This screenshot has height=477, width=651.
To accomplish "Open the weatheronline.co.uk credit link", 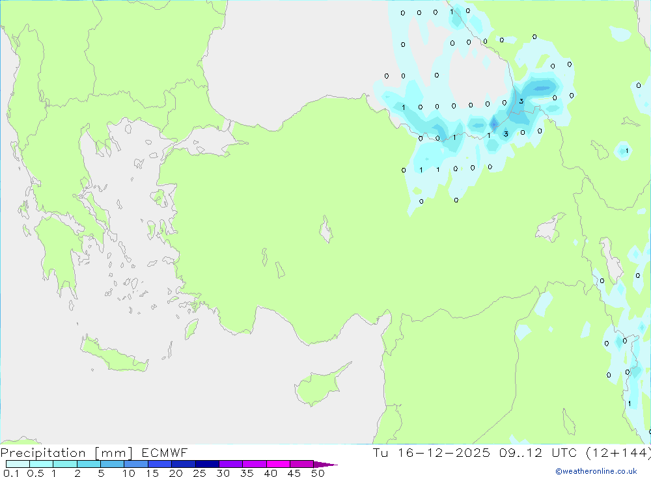I will [x=596, y=471].
